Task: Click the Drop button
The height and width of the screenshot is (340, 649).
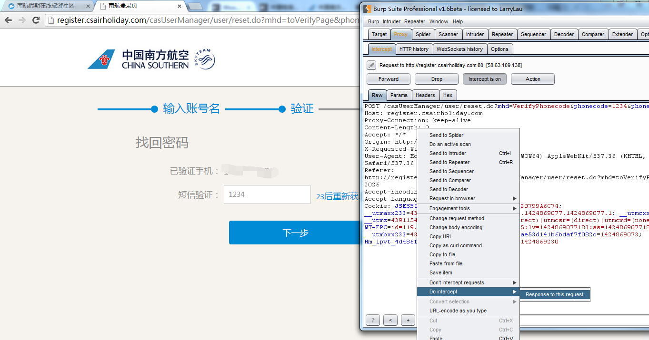Action: click(437, 79)
